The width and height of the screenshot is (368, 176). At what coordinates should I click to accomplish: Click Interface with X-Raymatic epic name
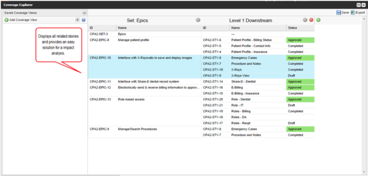point(155,58)
